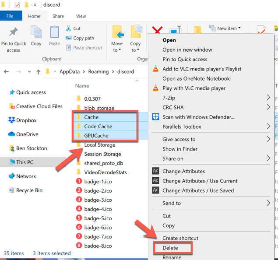Expand the Send to submenu
This screenshot has height=260, width=278.
[x=268, y=203]
